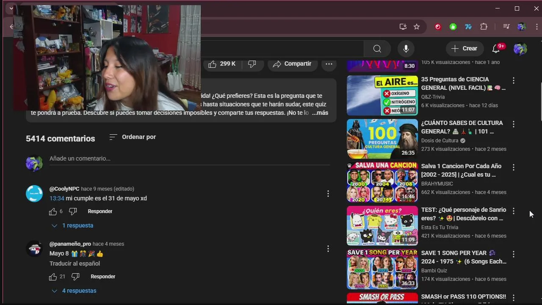Like the @panameño_pro comment
This screenshot has height=305, width=542.
(53, 277)
